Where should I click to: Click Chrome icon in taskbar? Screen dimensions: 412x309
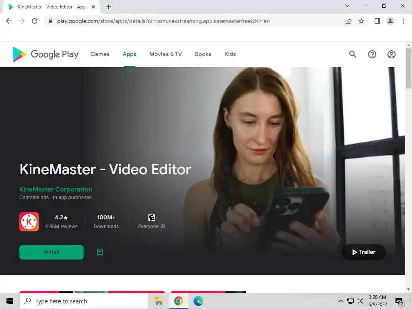[178, 301]
